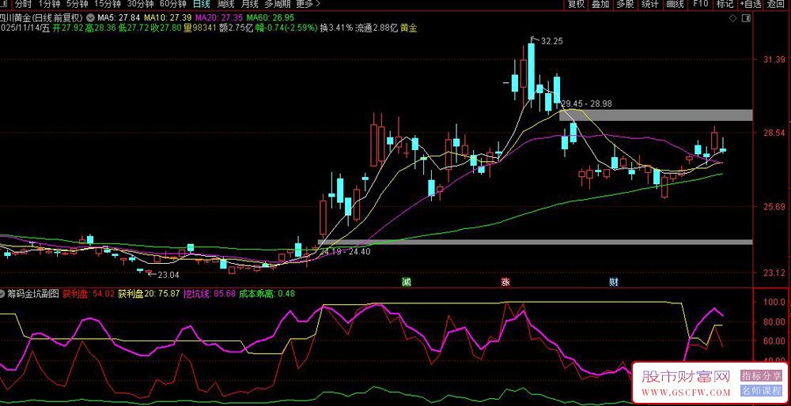Click 获利盘20: 75.87 indicator value
The width and height of the screenshot is (791, 406).
(x=149, y=293)
